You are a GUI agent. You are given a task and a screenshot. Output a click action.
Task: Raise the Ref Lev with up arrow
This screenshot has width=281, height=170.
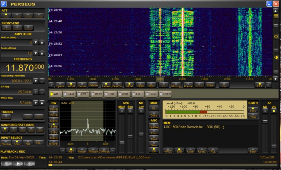click(42, 42)
